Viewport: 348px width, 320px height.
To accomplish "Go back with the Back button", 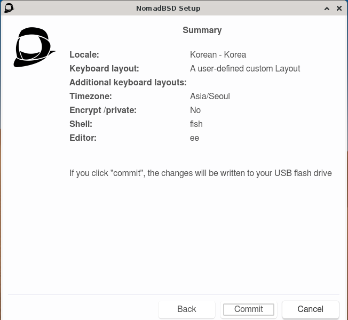I will click(187, 309).
